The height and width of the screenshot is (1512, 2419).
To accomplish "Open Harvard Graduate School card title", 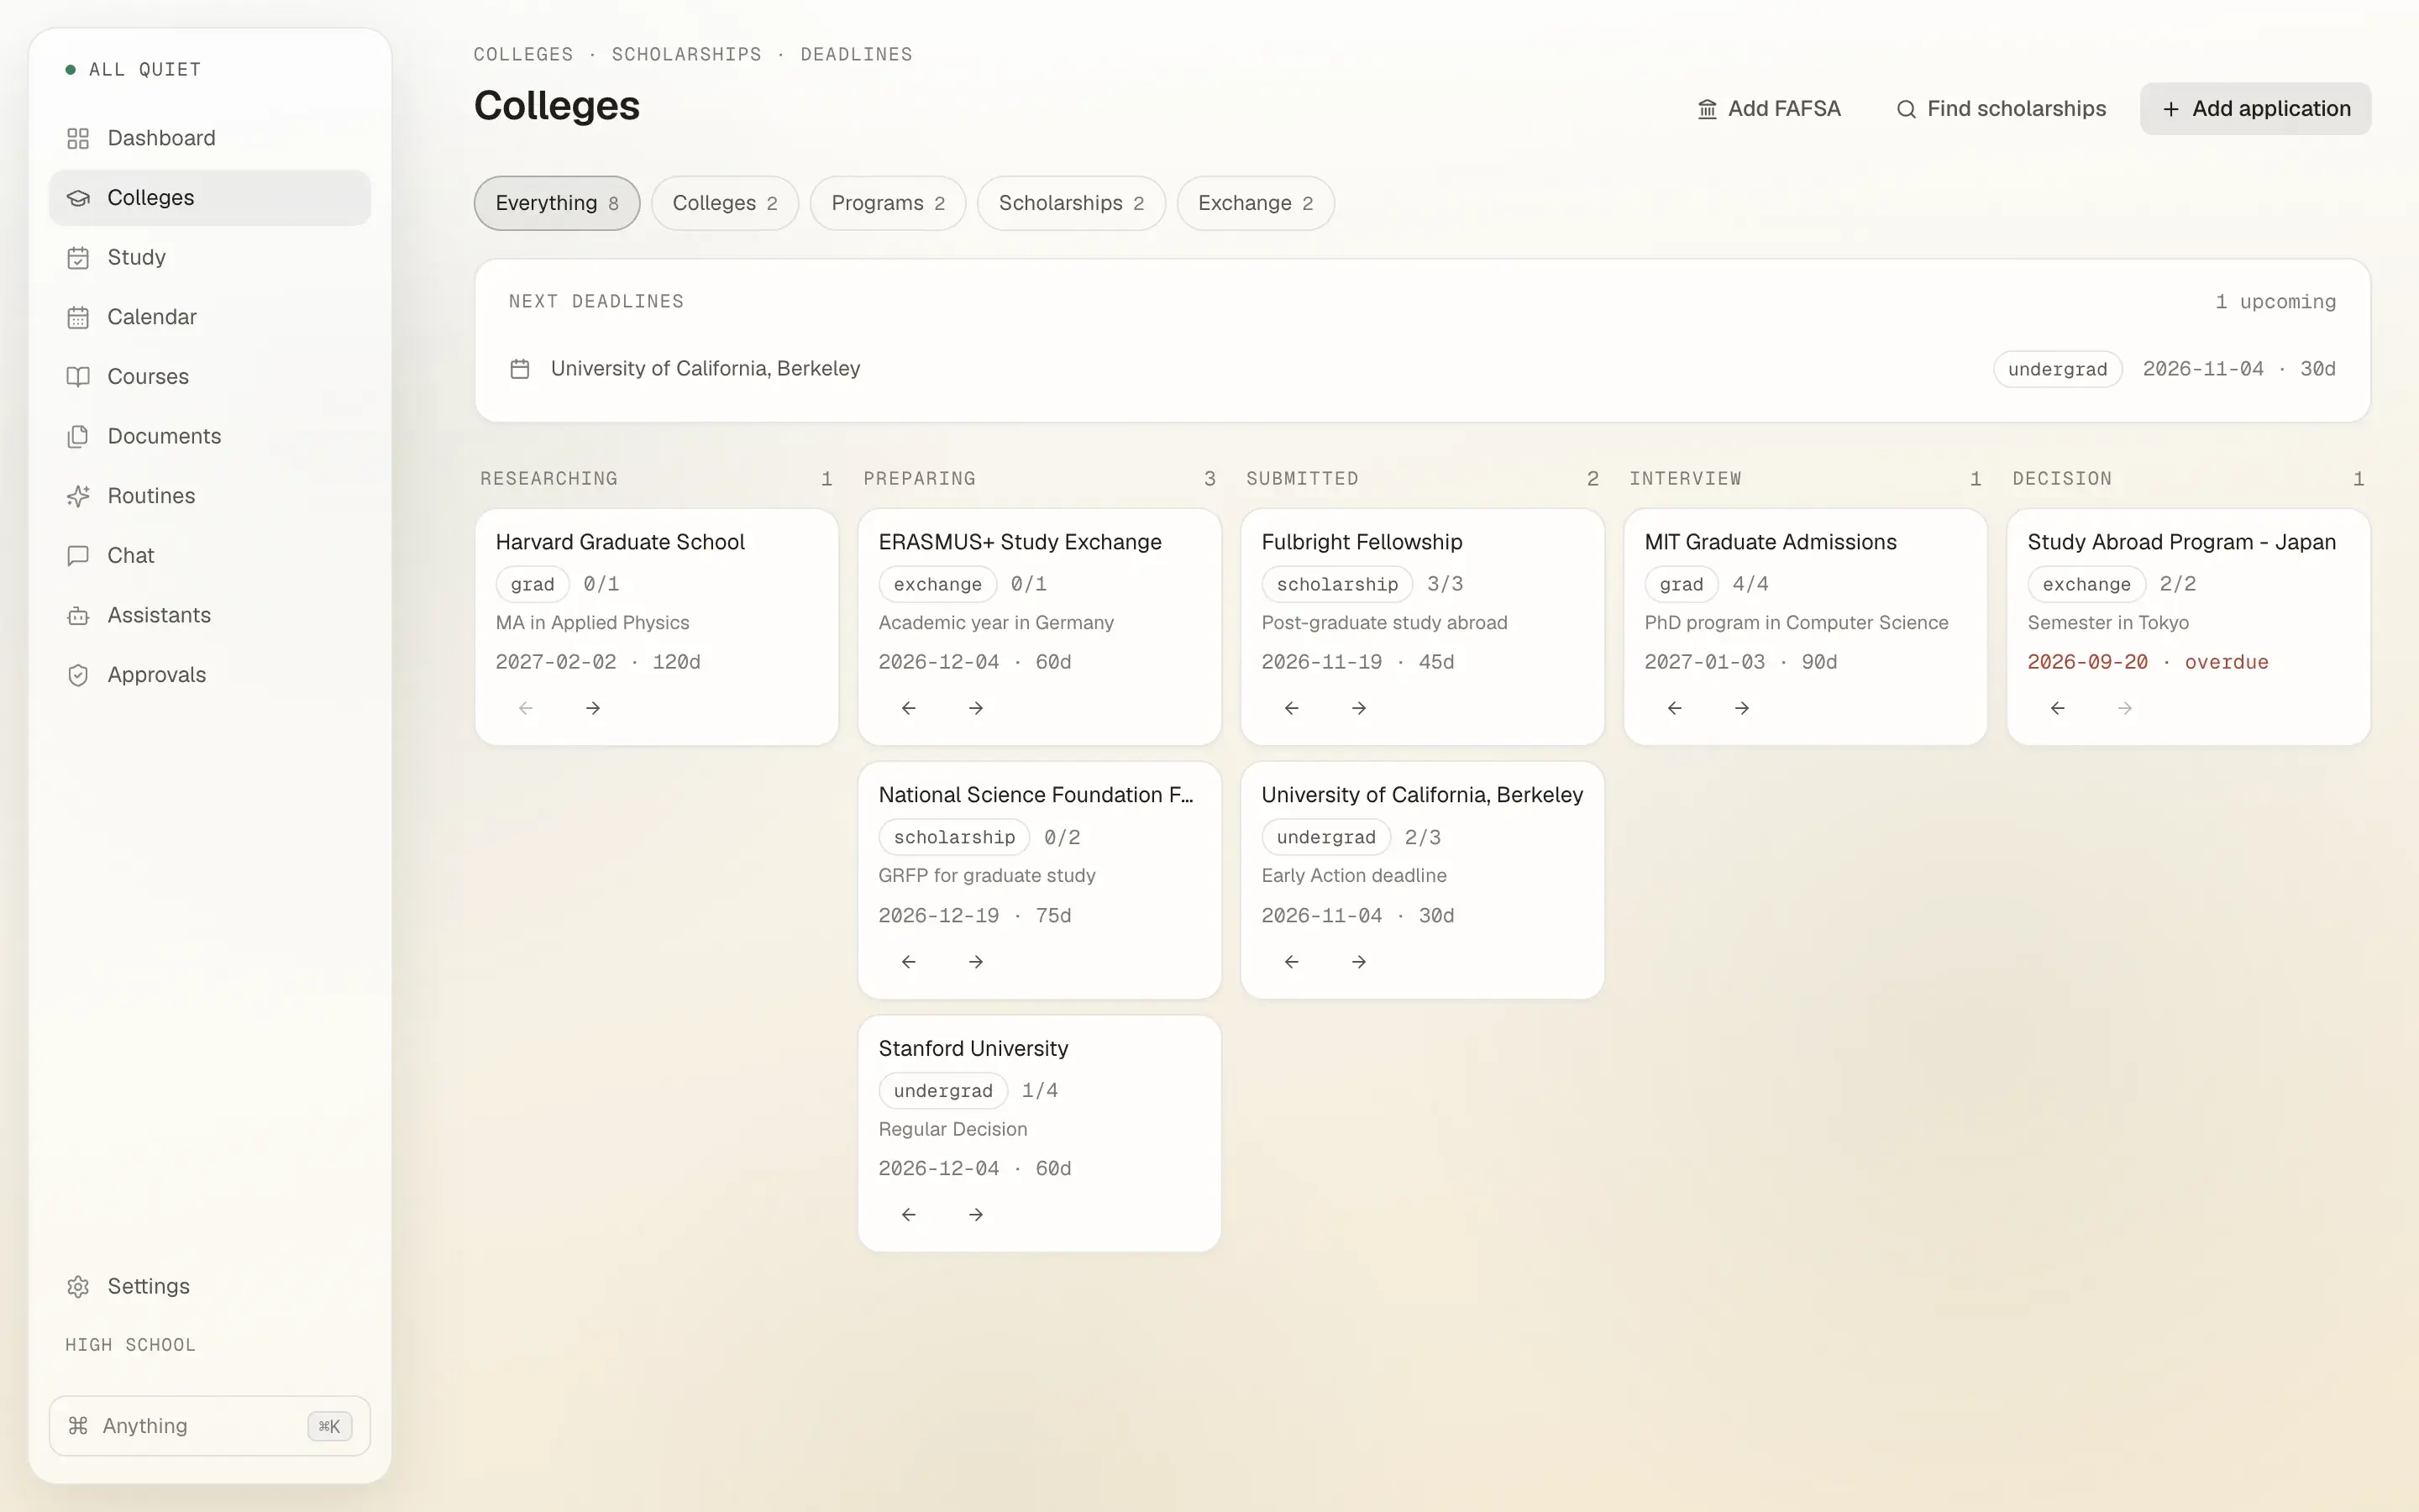I will [620, 542].
